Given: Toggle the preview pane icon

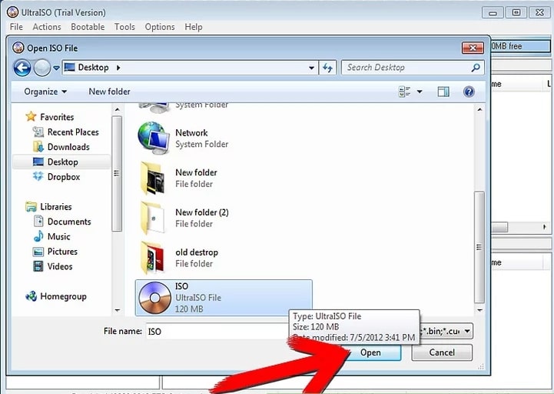Looking at the screenshot, I should [x=443, y=92].
